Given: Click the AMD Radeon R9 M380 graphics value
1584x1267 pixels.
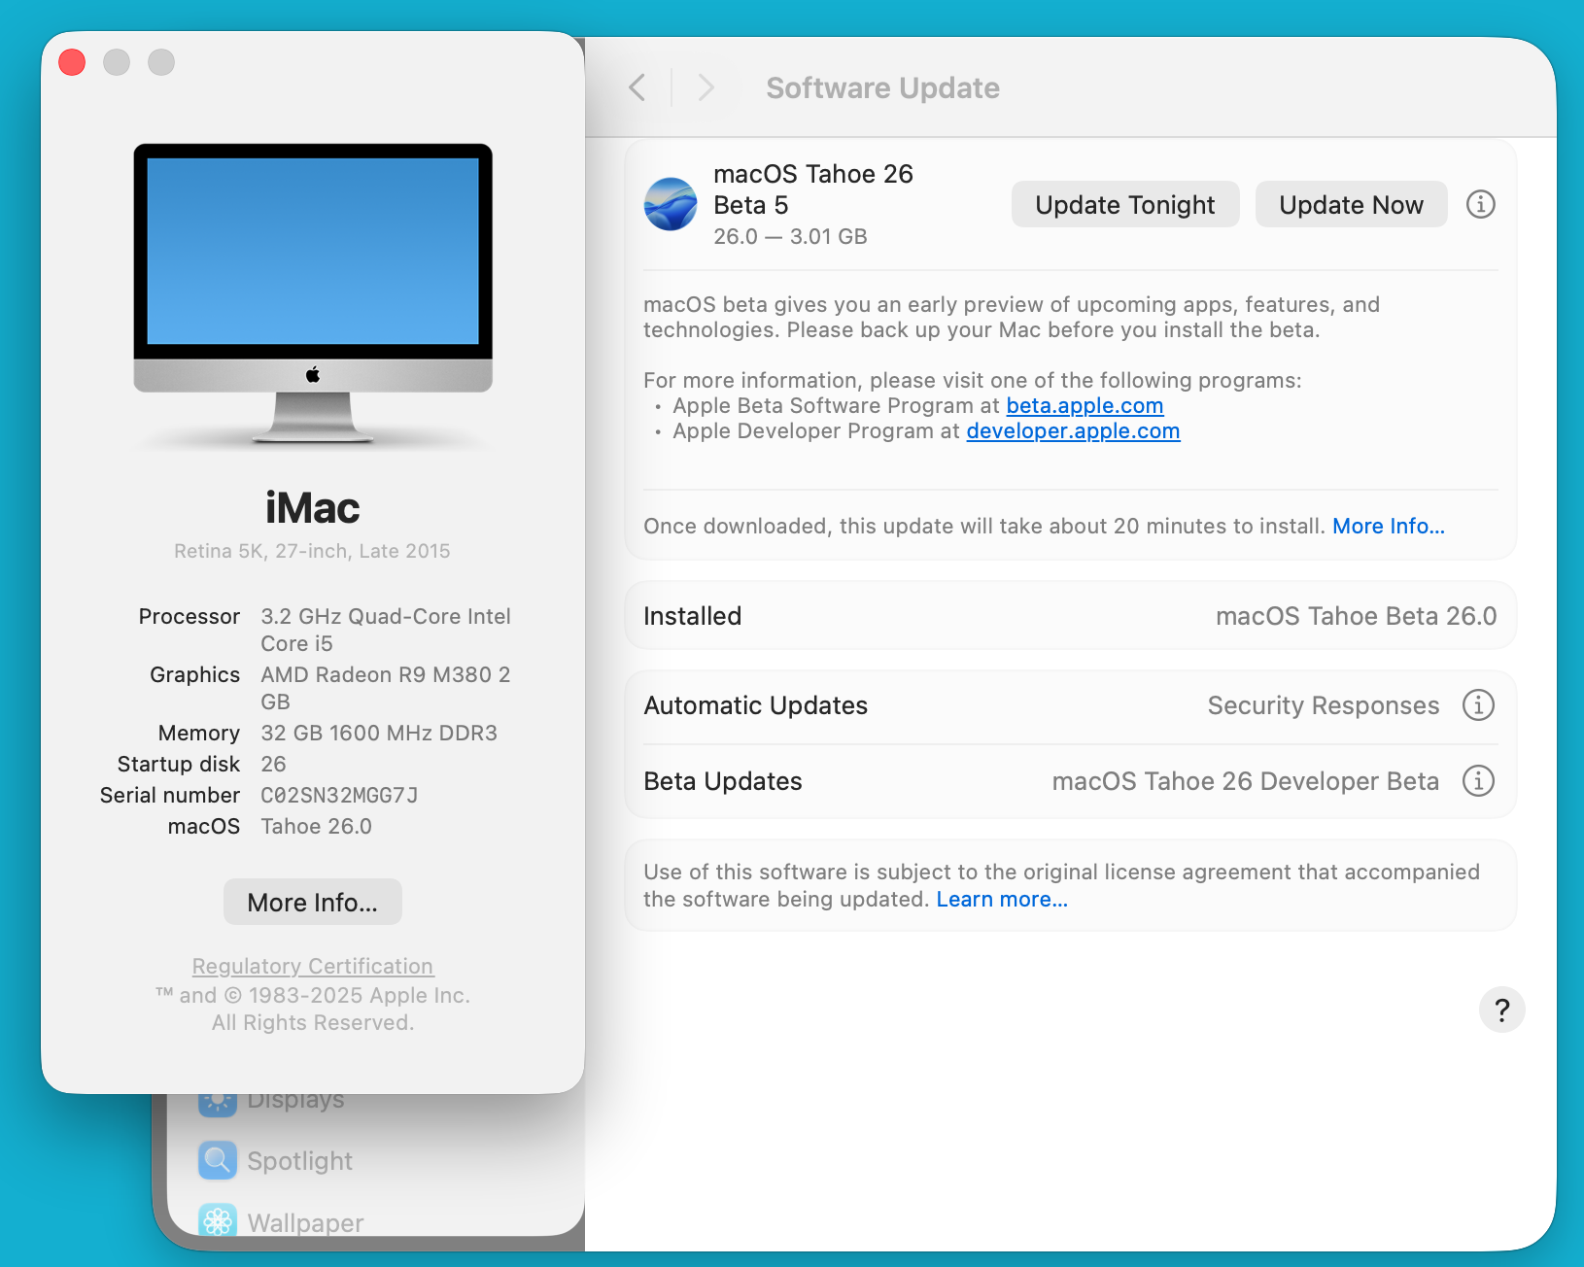Looking at the screenshot, I should coord(386,688).
